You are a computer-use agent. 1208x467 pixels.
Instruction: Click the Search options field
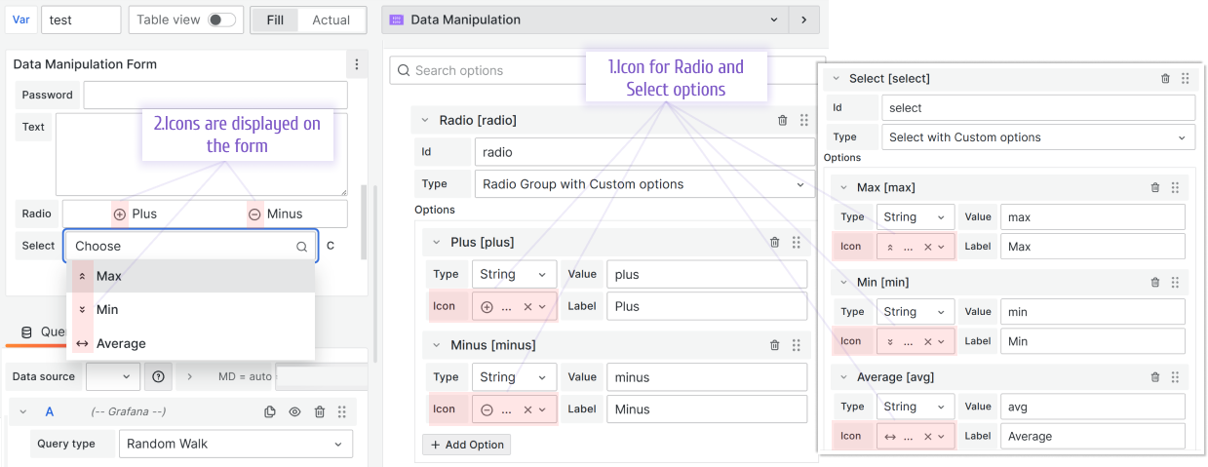(497, 70)
